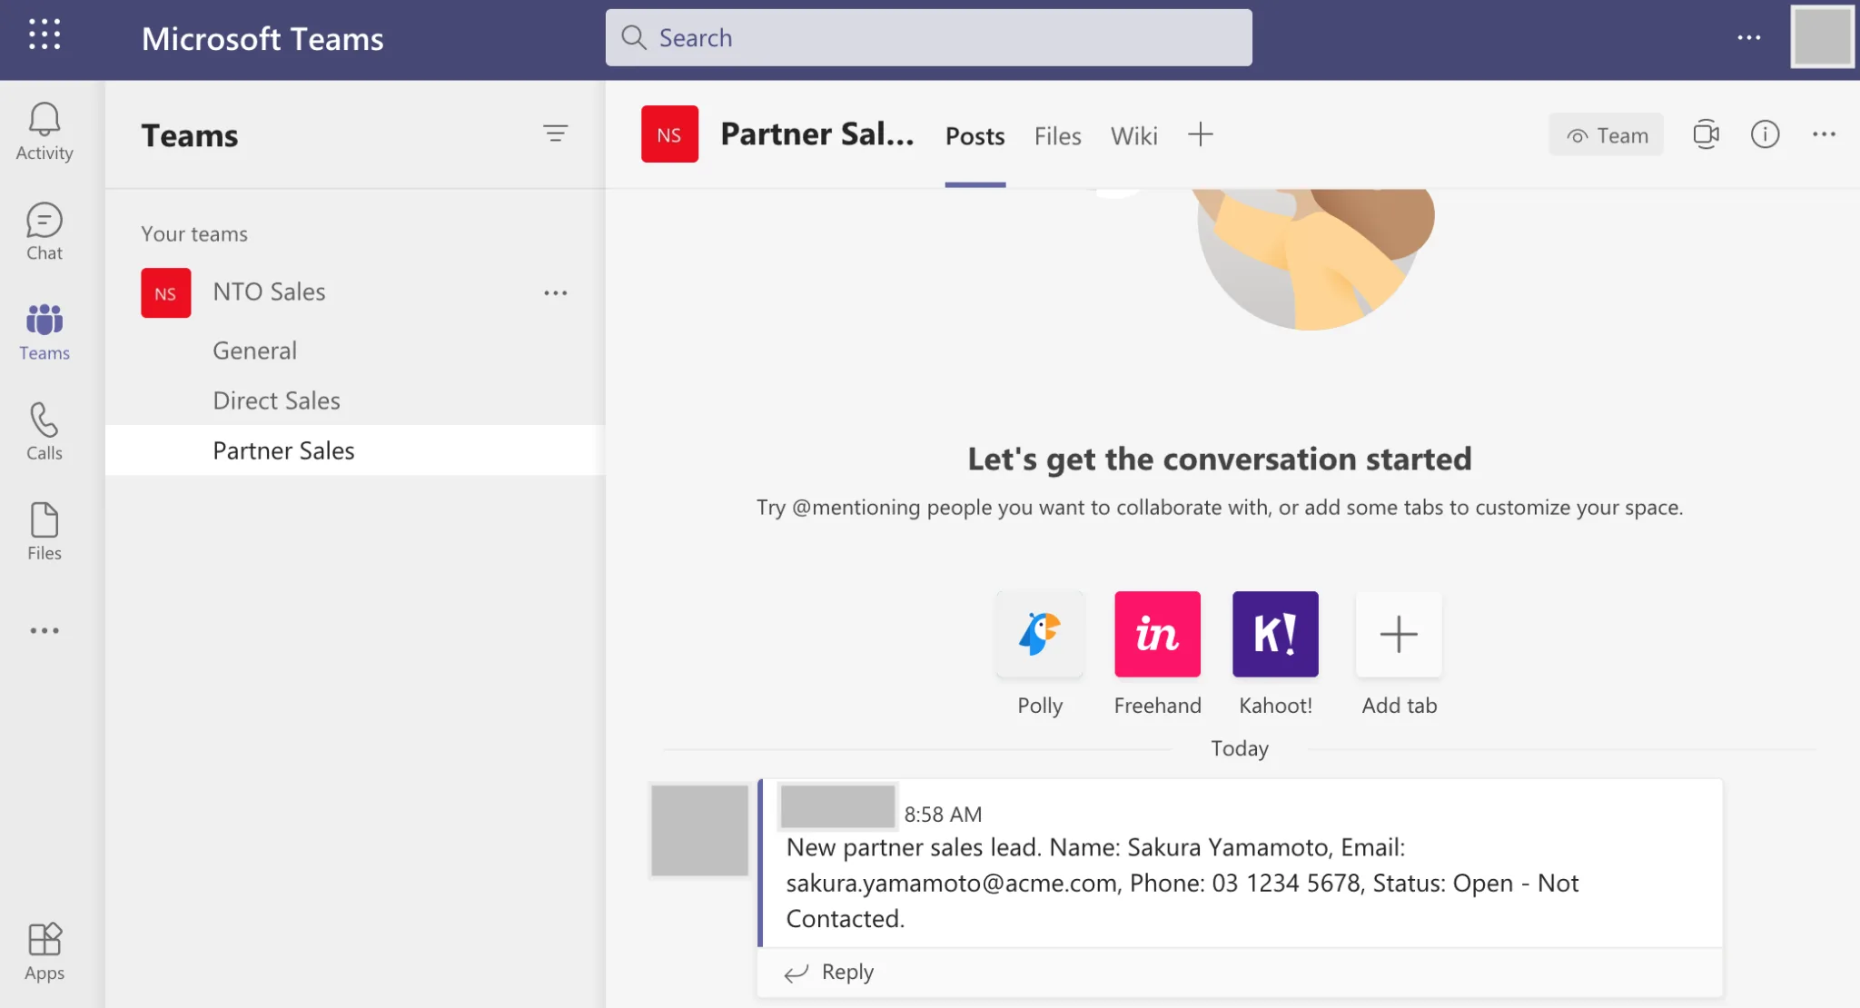Open the Calls section
This screenshot has width=1860, height=1008.
pyautogui.click(x=45, y=430)
